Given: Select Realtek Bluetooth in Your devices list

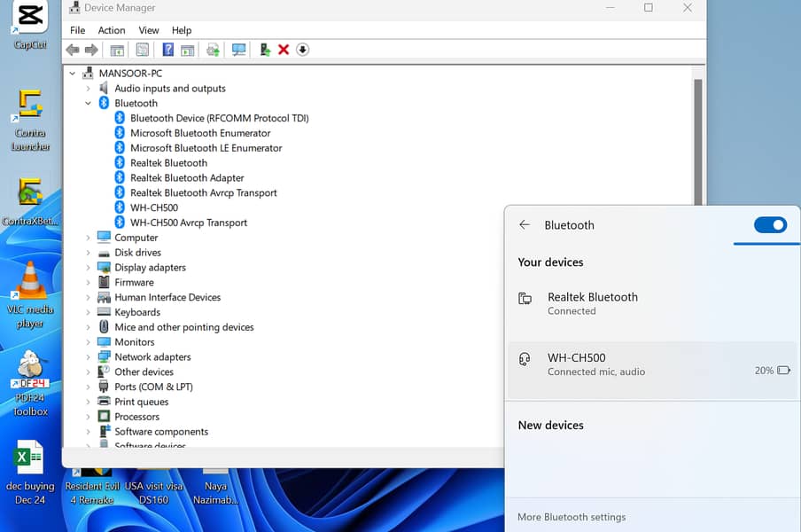Looking at the screenshot, I should pos(652,303).
